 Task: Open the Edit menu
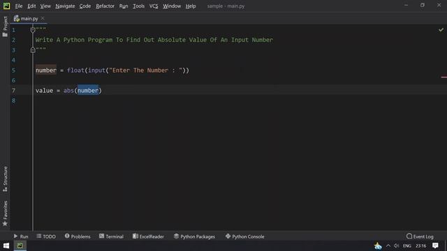pyautogui.click(x=31, y=6)
